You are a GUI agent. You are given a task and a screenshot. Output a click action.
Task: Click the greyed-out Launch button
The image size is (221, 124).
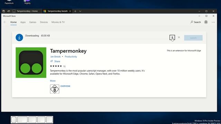point(193,38)
